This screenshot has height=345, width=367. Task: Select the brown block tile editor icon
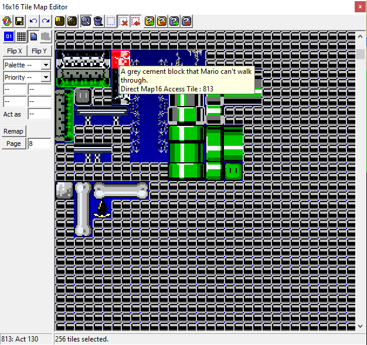coord(60,21)
